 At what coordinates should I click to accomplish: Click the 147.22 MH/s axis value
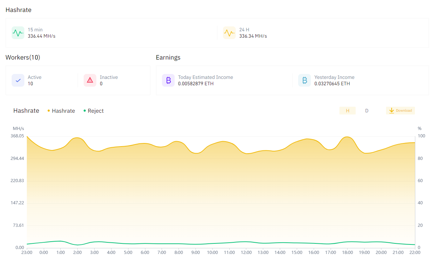(18, 203)
